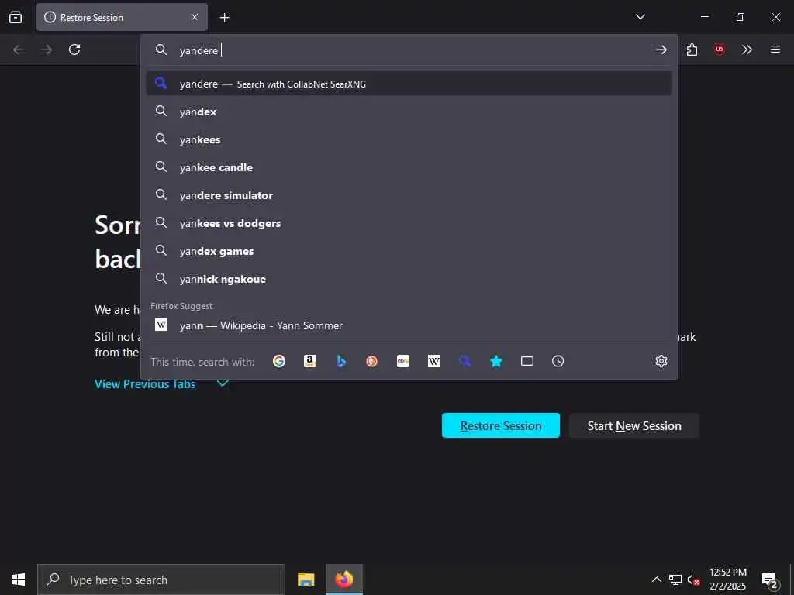Choose the yannick ngakoue suggestion

tap(409, 279)
